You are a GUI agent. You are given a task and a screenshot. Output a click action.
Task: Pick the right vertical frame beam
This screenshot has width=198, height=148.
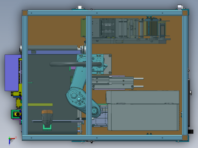tap(185, 75)
